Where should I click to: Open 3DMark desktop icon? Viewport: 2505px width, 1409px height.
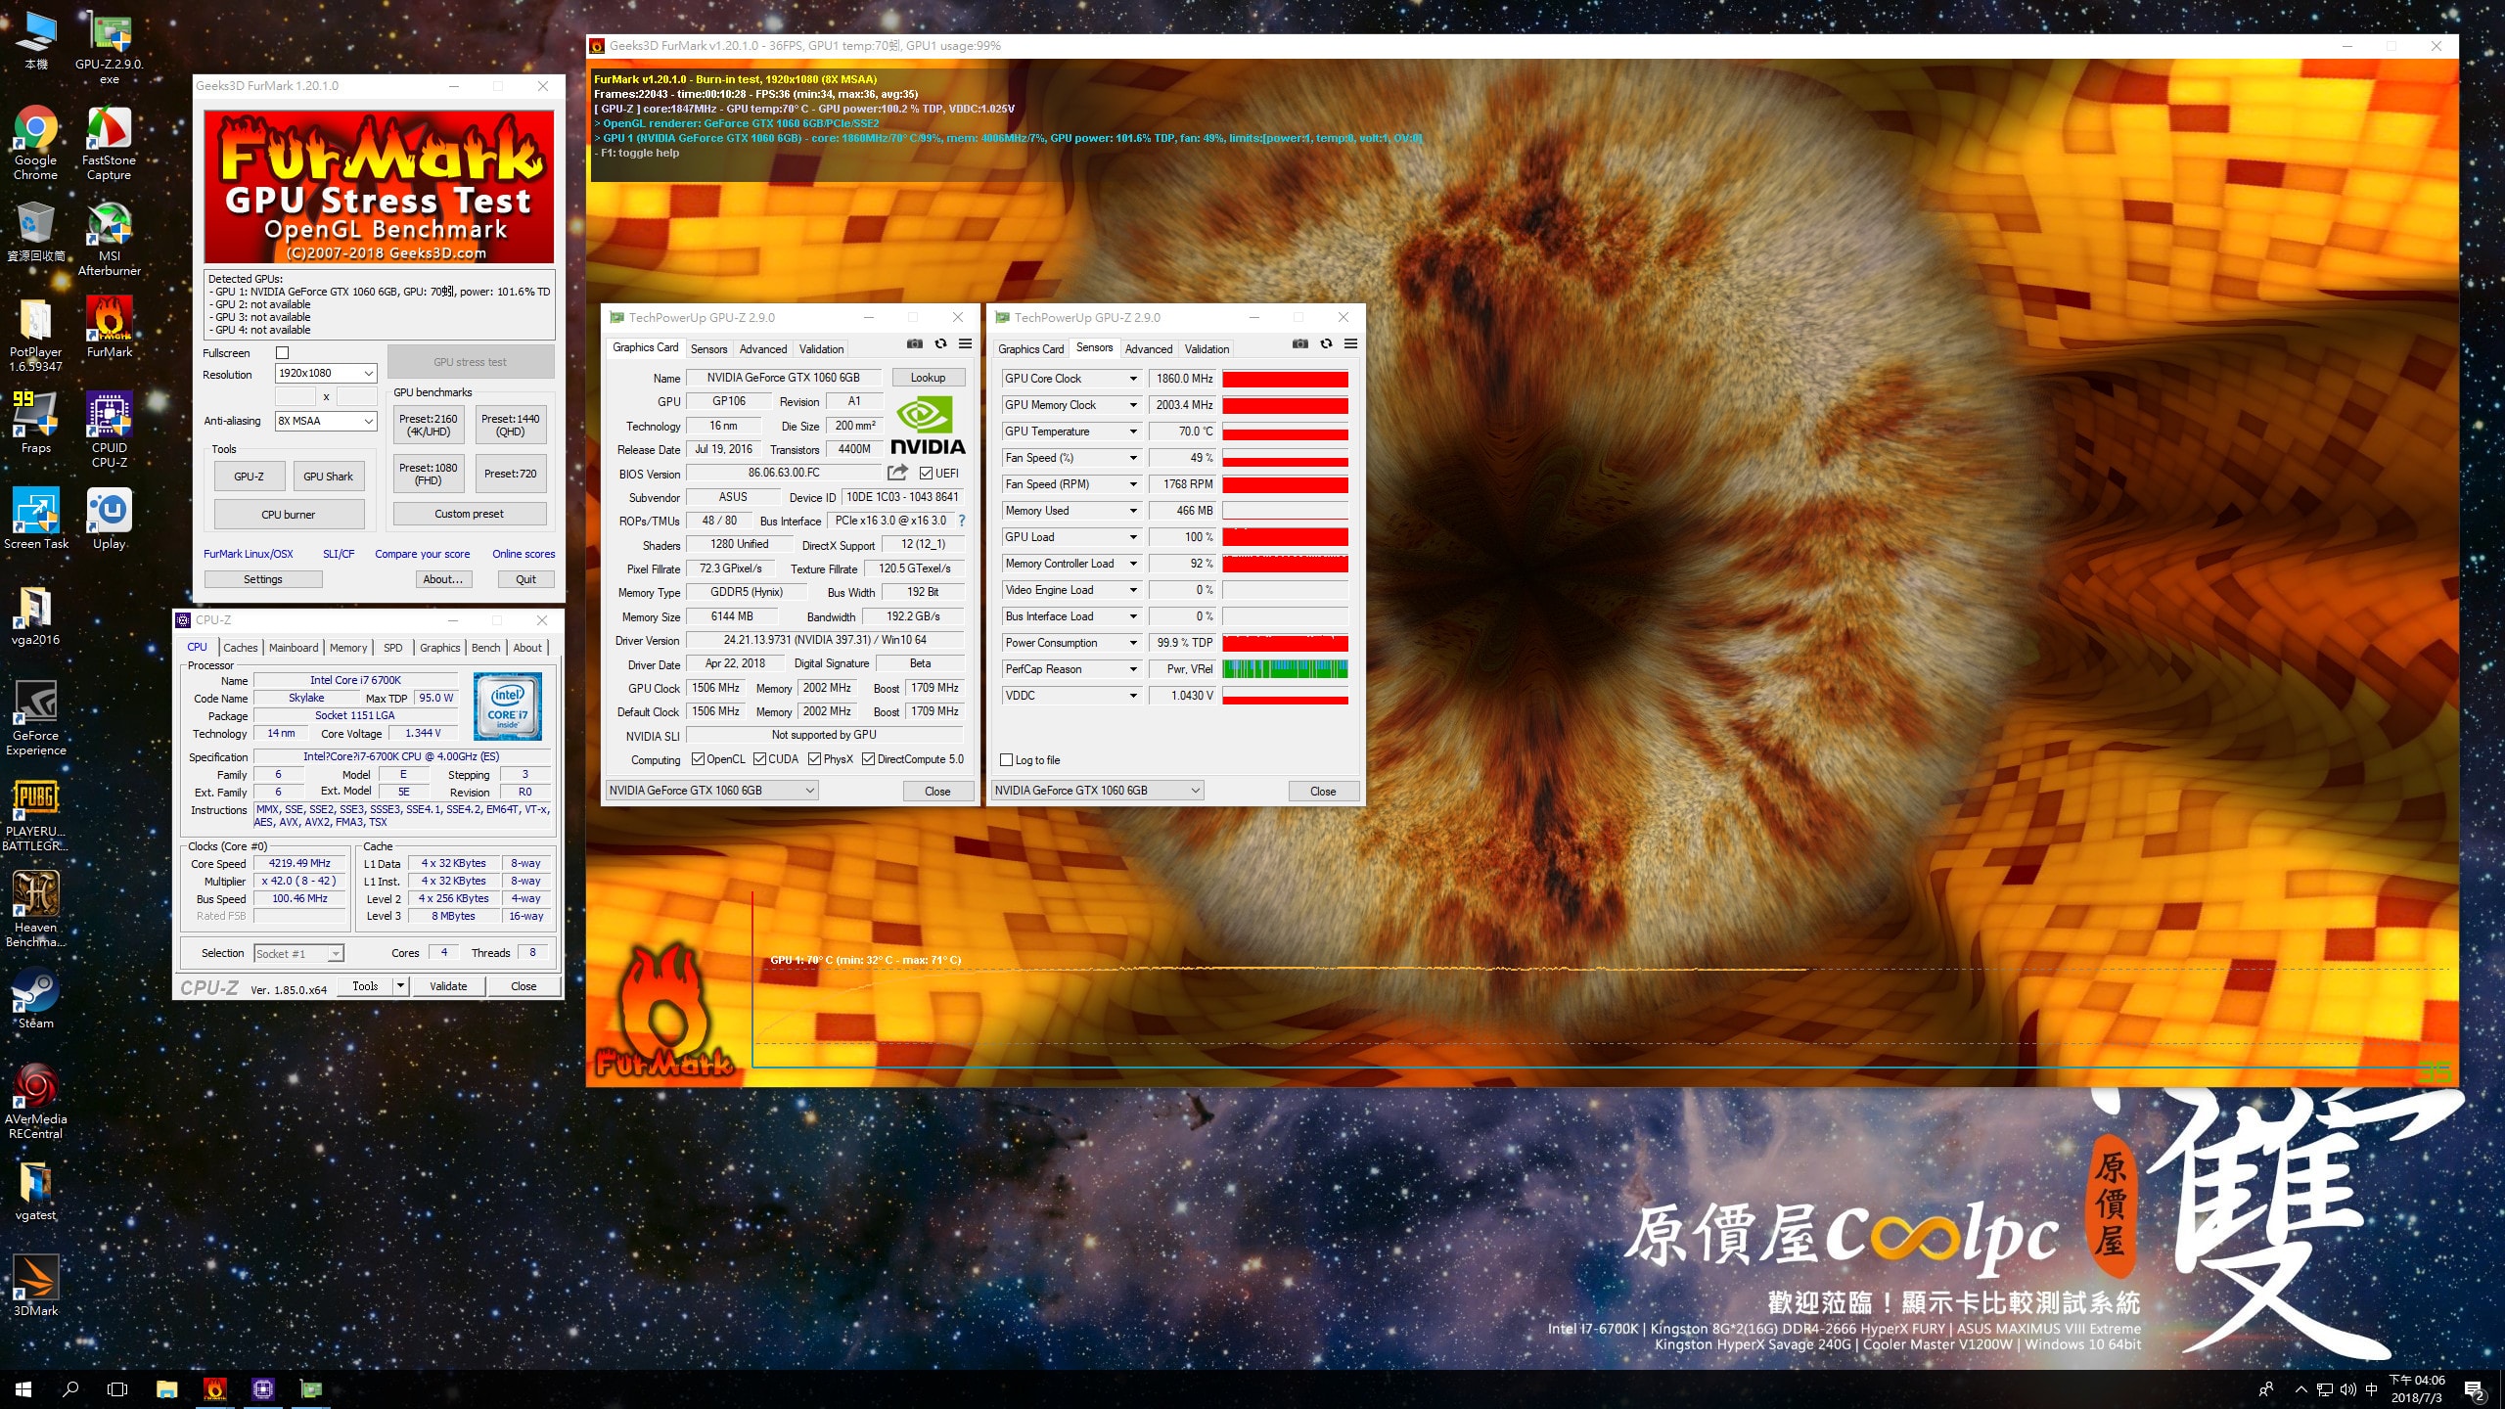[x=35, y=1287]
